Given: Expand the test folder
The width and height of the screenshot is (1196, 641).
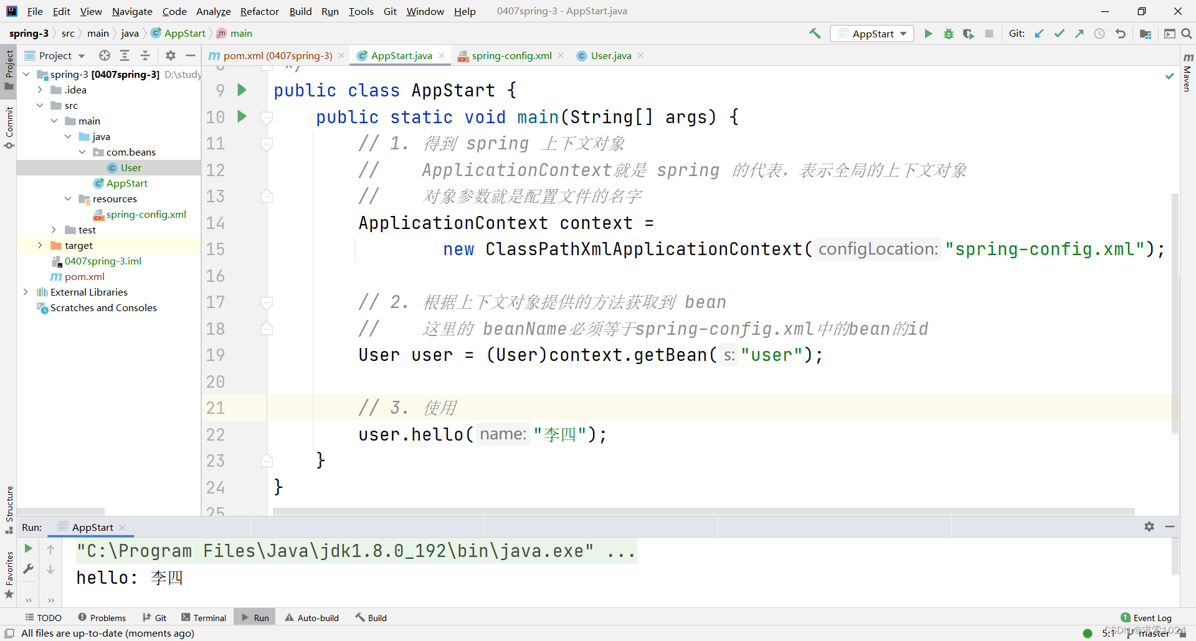Looking at the screenshot, I should click(x=54, y=230).
